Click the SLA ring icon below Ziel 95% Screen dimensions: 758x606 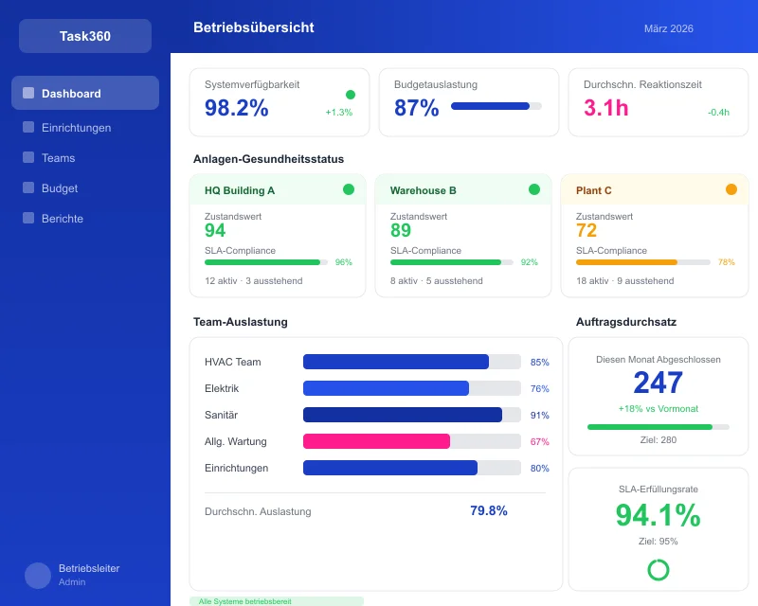[x=658, y=570]
